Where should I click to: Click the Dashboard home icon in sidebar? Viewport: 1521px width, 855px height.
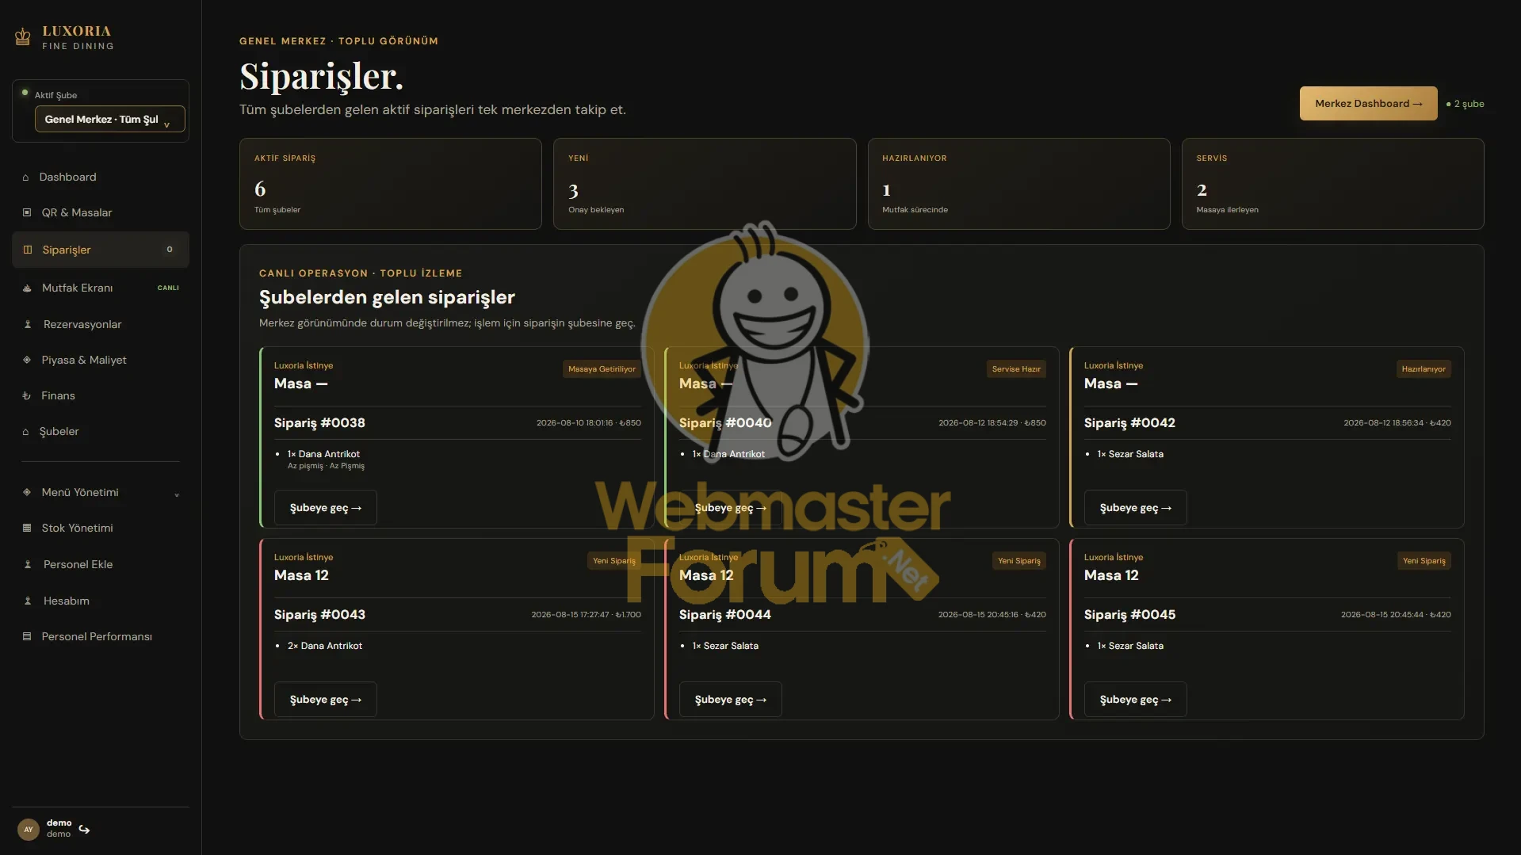pos(25,177)
